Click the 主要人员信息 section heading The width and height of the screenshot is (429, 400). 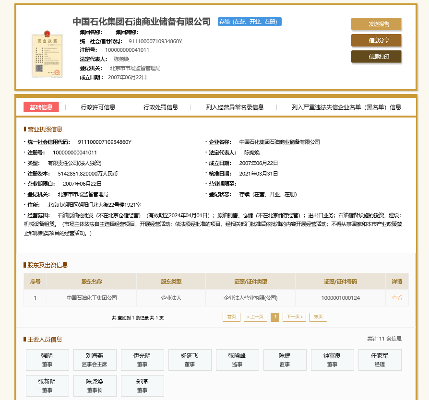click(45, 339)
